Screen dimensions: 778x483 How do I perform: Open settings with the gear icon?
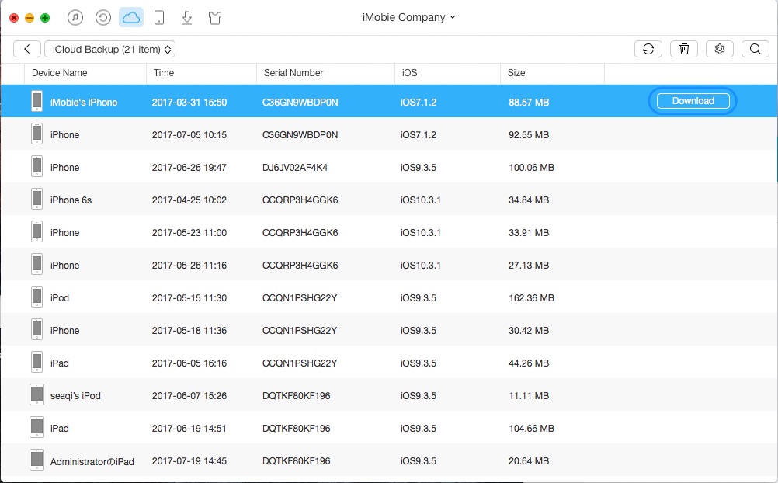(720, 49)
